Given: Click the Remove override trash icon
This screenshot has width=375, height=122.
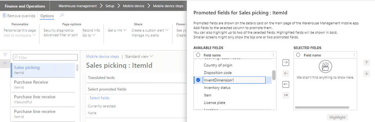Looking at the screenshot, I should pos(4,16).
